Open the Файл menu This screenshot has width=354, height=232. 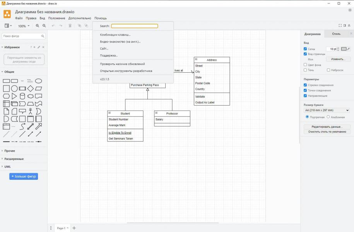19,18
